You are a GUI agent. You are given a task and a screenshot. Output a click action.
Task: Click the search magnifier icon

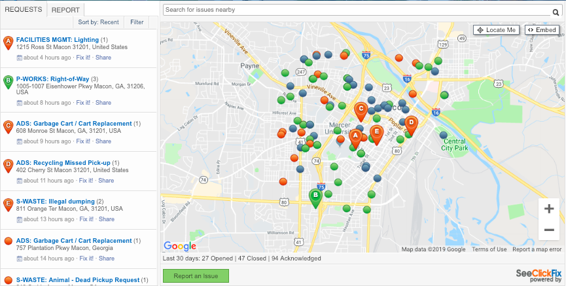(556, 12)
